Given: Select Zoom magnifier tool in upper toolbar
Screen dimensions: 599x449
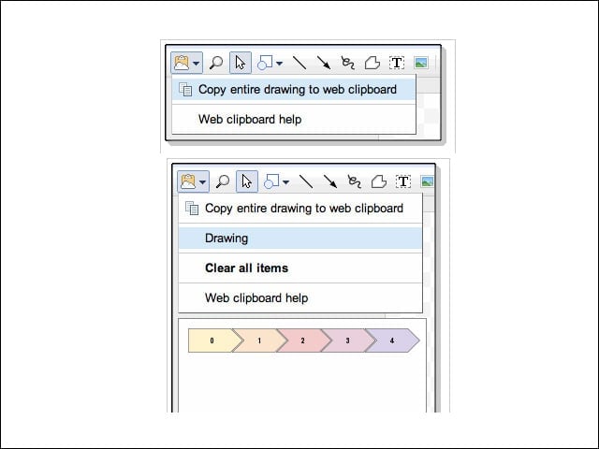Looking at the screenshot, I should point(216,63).
